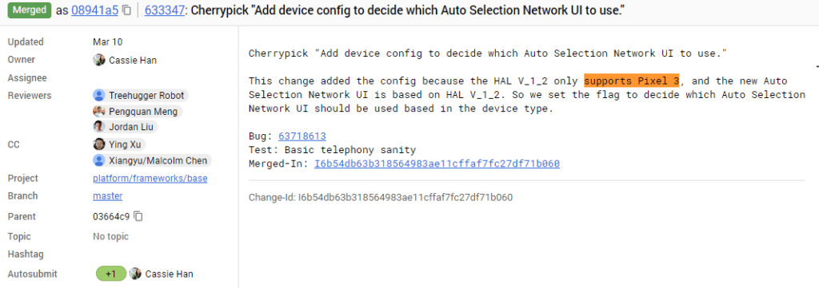Screen dimensions: 819x288
Task: Open the platform/frameworks/base project link
Action: (x=150, y=179)
